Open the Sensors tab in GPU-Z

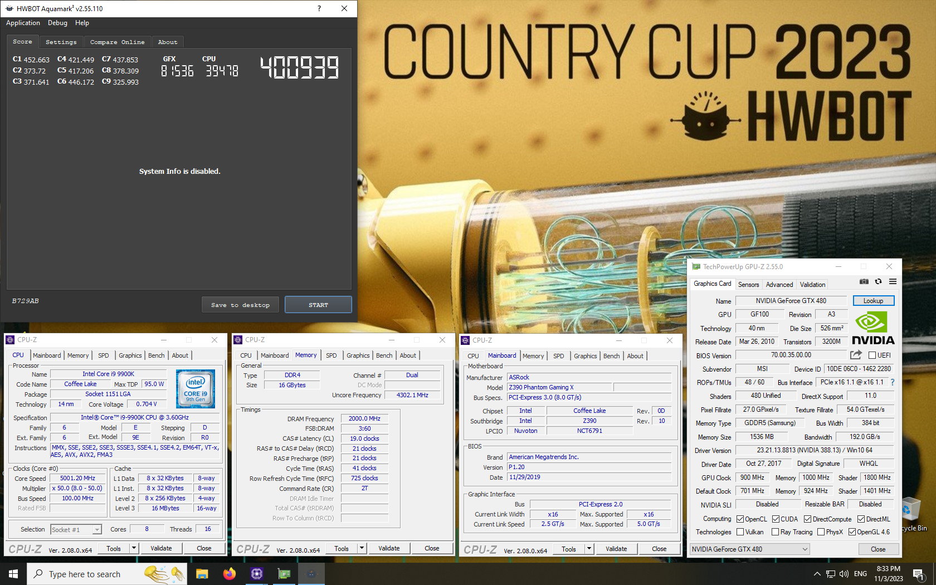pos(748,284)
